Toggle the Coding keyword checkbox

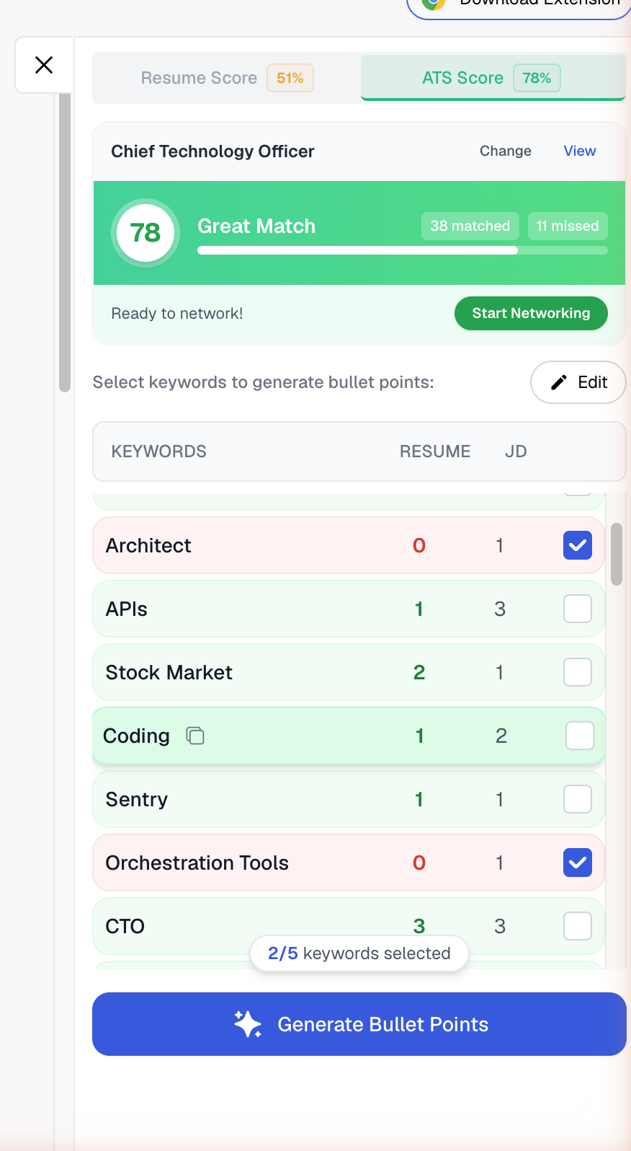[577, 735]
